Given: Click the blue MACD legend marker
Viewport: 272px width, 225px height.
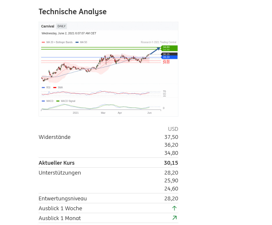Looking at the screenshot, I should [43, 101].
